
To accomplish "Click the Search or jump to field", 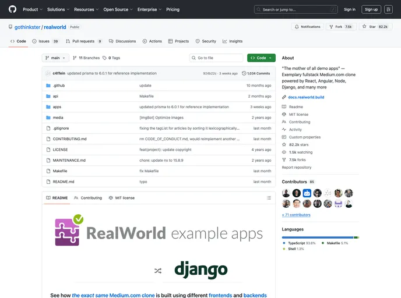I will click(296, 9).
